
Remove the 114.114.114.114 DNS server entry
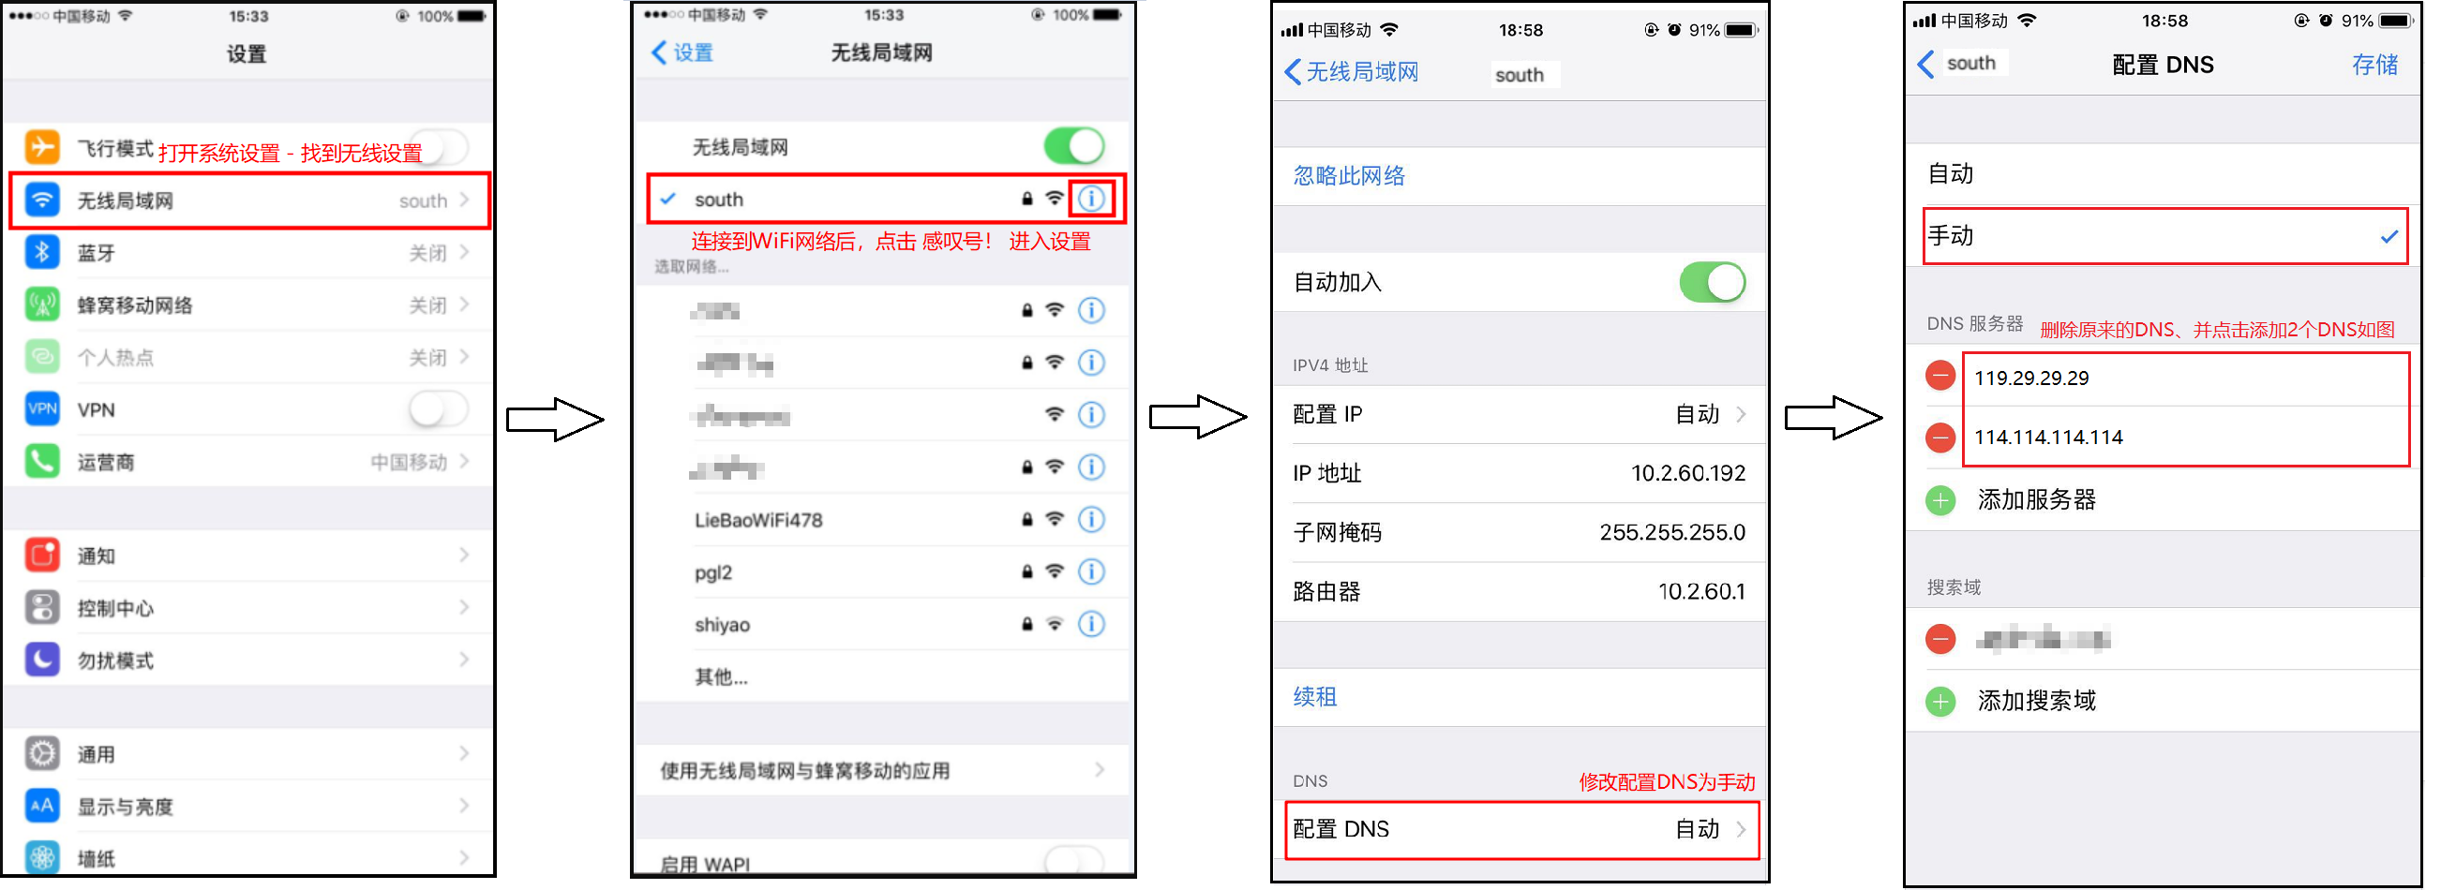click(x=1939, y=437)
